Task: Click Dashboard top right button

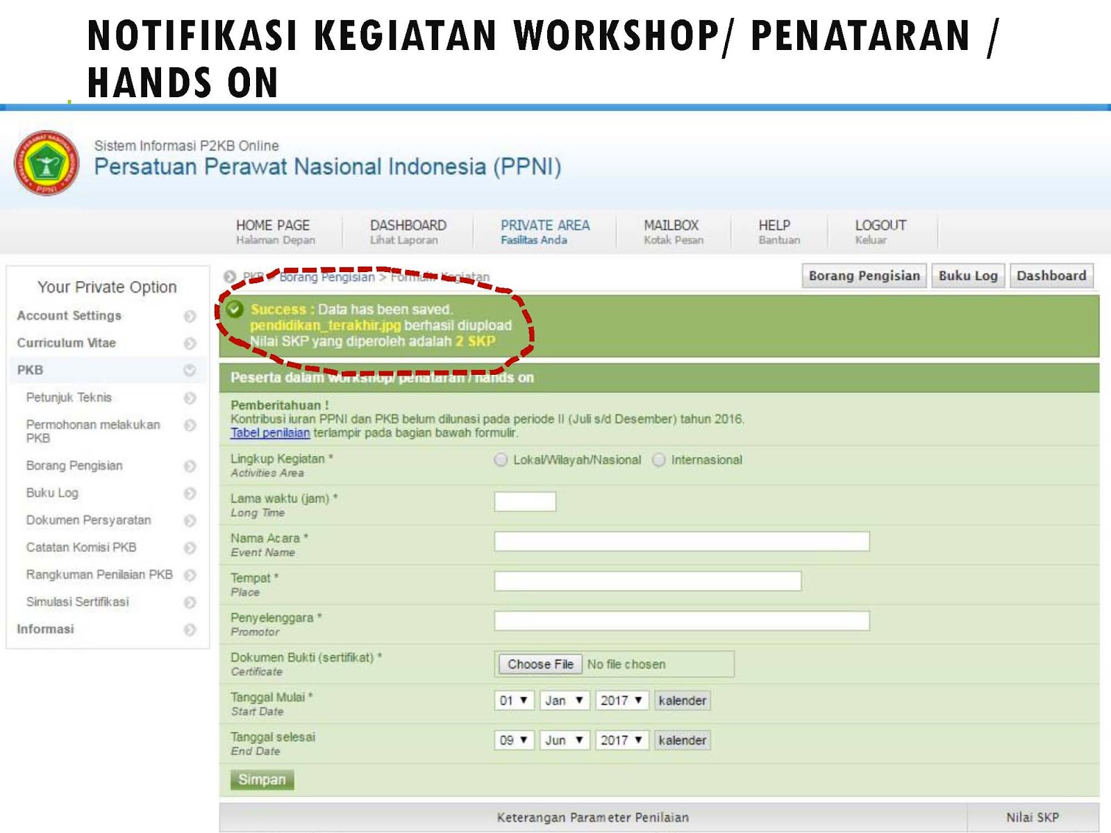Action: point(1051,276)
